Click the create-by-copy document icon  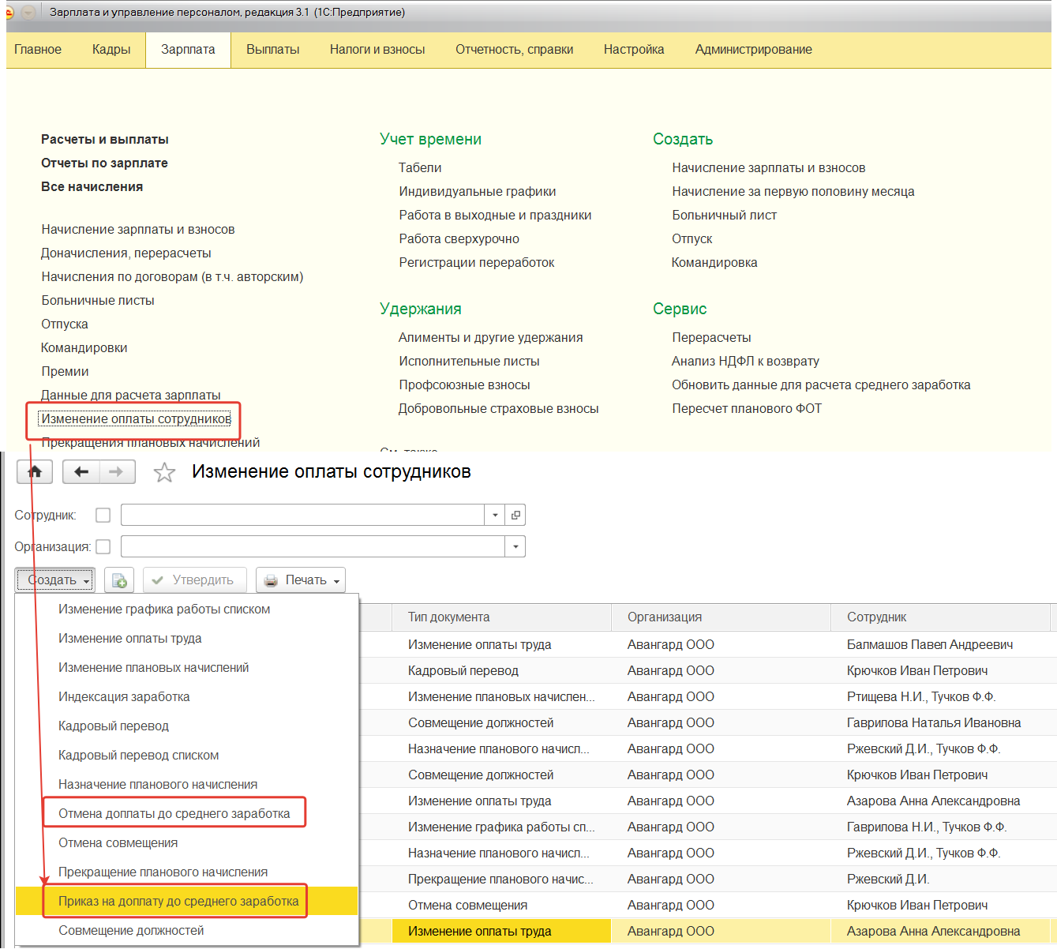point(119,580)
